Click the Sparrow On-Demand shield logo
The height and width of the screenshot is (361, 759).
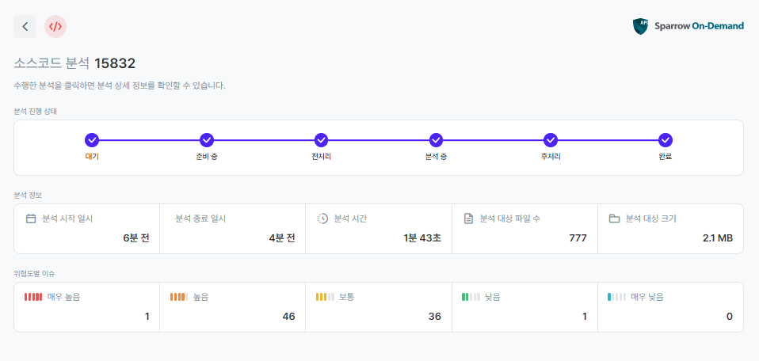[640, 26]
